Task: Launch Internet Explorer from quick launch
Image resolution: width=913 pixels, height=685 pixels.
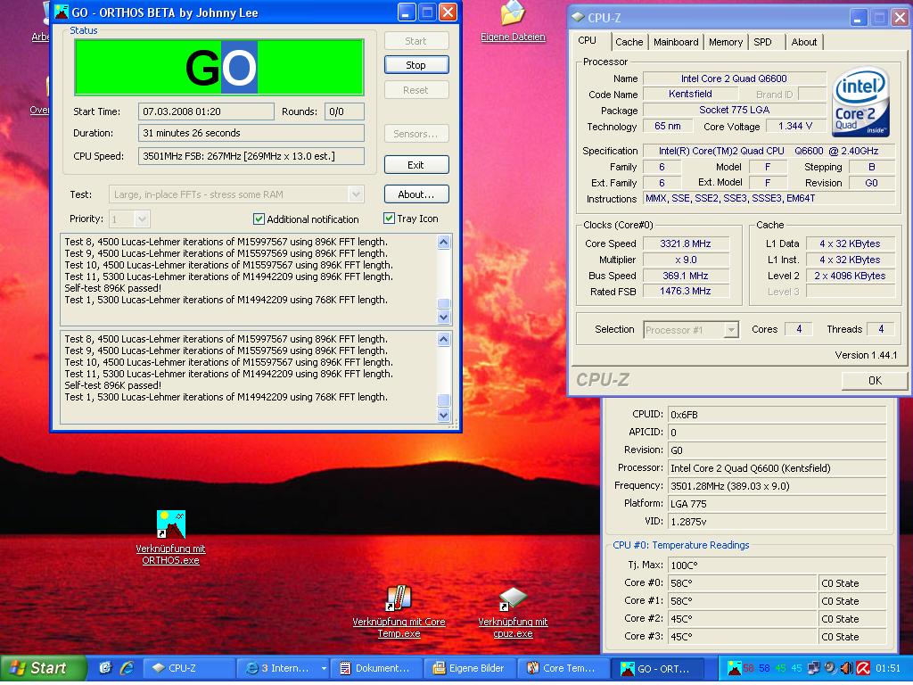Action: point(127,668)
